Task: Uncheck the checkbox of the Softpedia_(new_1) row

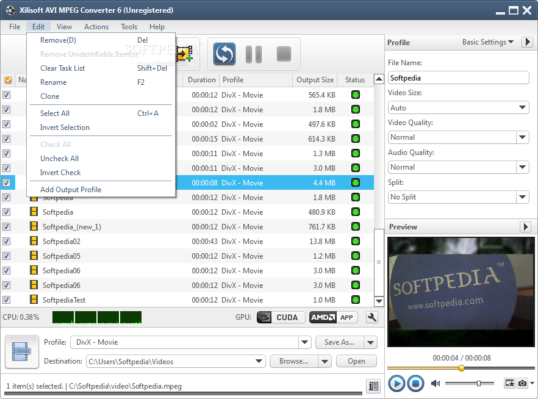Action: 7,226
